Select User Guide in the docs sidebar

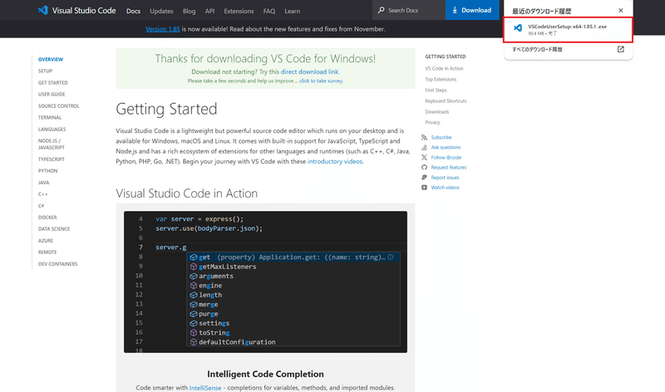[x=52, y=94]
